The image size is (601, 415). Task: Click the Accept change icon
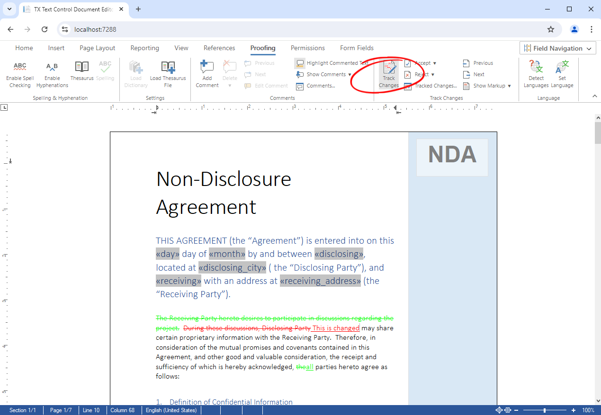pyautogui.click(x=408, y=63)
